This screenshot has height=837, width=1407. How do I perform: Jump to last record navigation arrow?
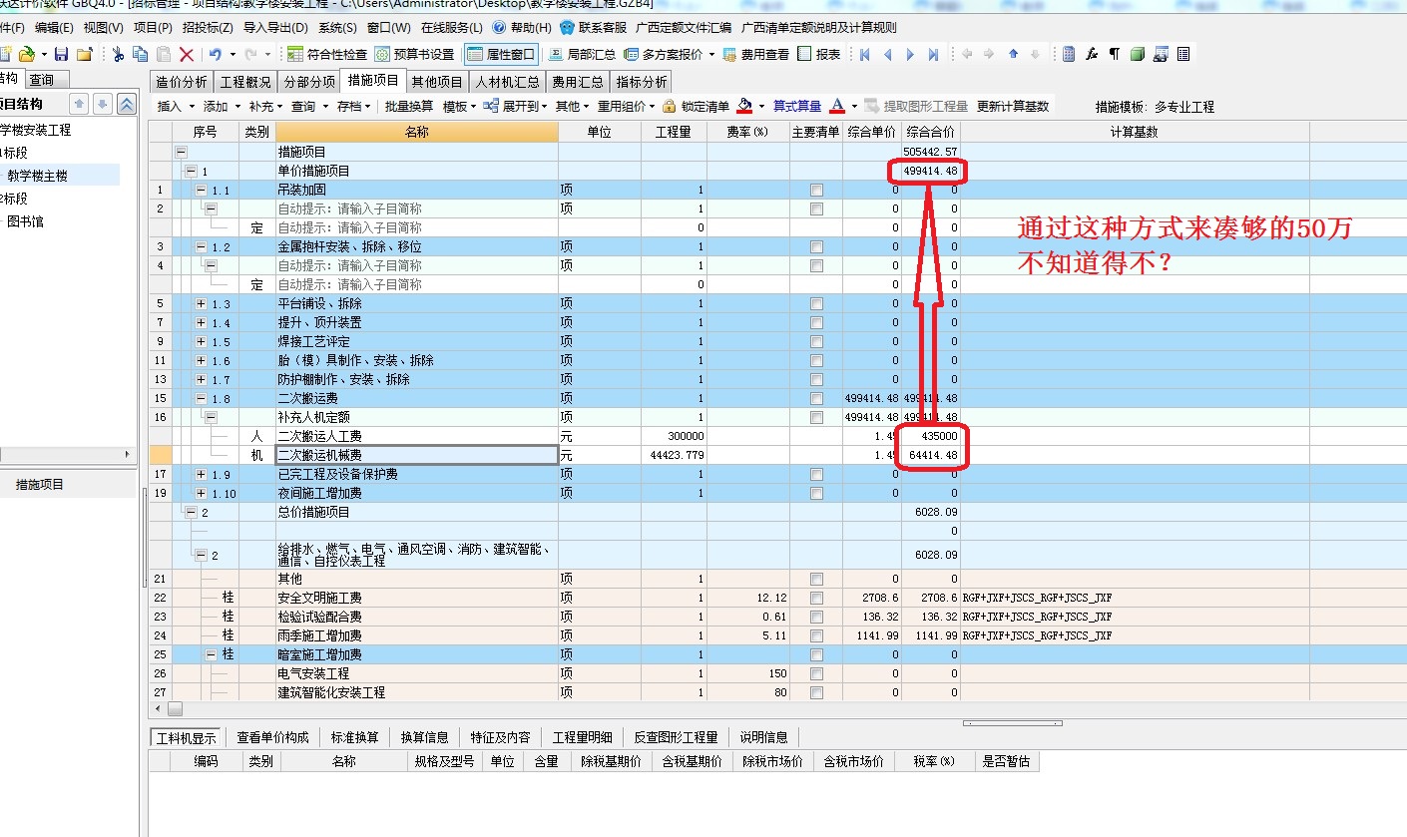(x=933, y=54)
